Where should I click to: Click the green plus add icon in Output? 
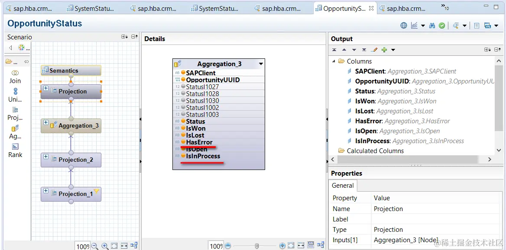pos(384,50)
